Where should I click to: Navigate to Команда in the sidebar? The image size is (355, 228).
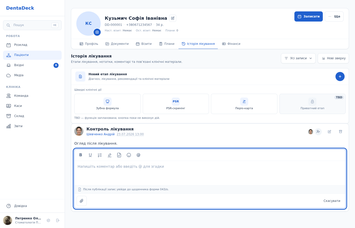pos(32,96)
